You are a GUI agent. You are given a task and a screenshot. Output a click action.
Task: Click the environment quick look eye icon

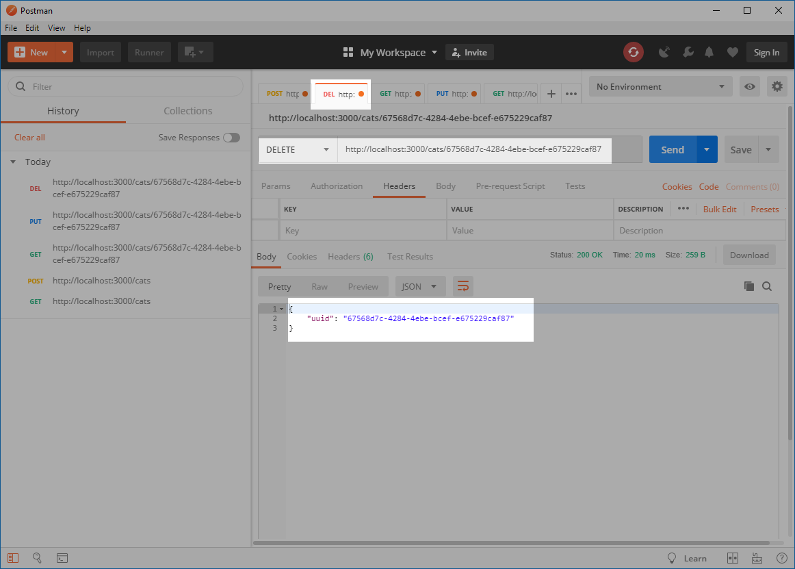(x=749, y=87)
